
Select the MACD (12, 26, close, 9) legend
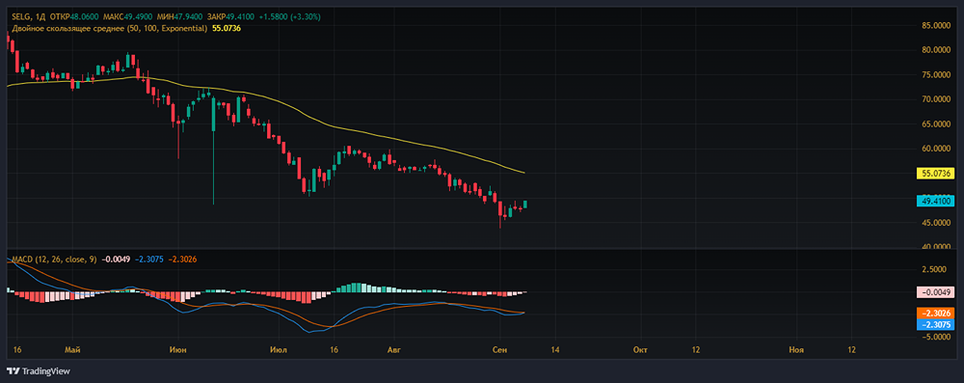(54, 260)
